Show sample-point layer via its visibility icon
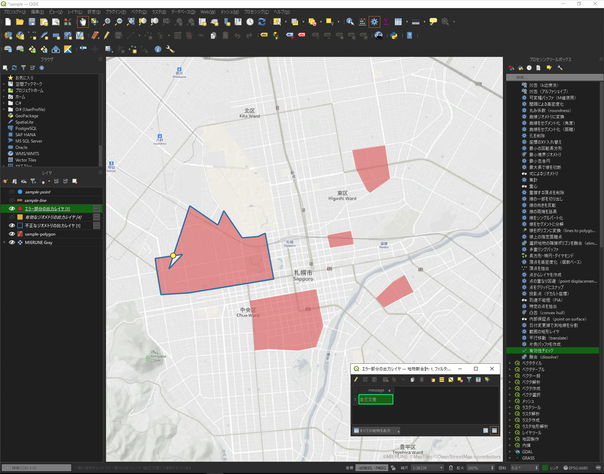This screenshot has height=474, width=604. click(12, 192)
